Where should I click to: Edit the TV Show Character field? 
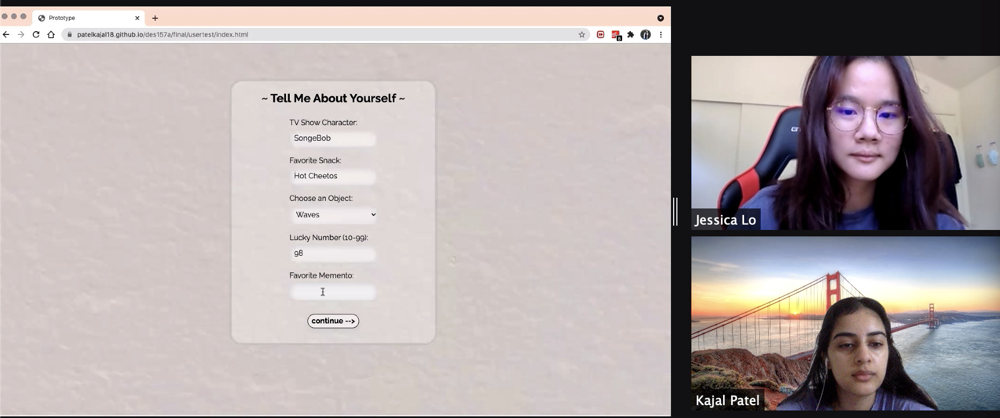[333, 139]
